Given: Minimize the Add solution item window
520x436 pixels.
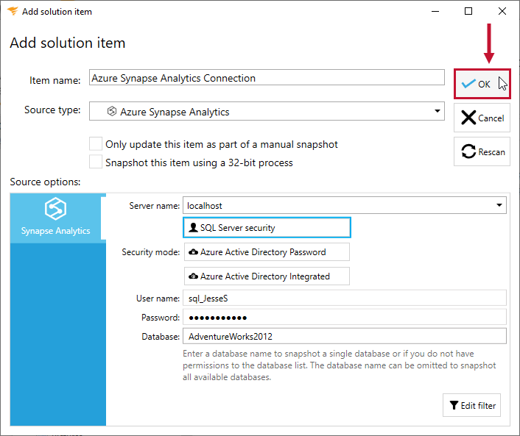Looking at the screenshot, I should coord(435,11).
